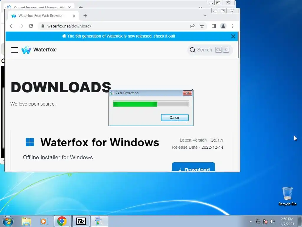Click the page vertical scrollbar
This screenshot has width=302, height=227.
coord(238,45)
